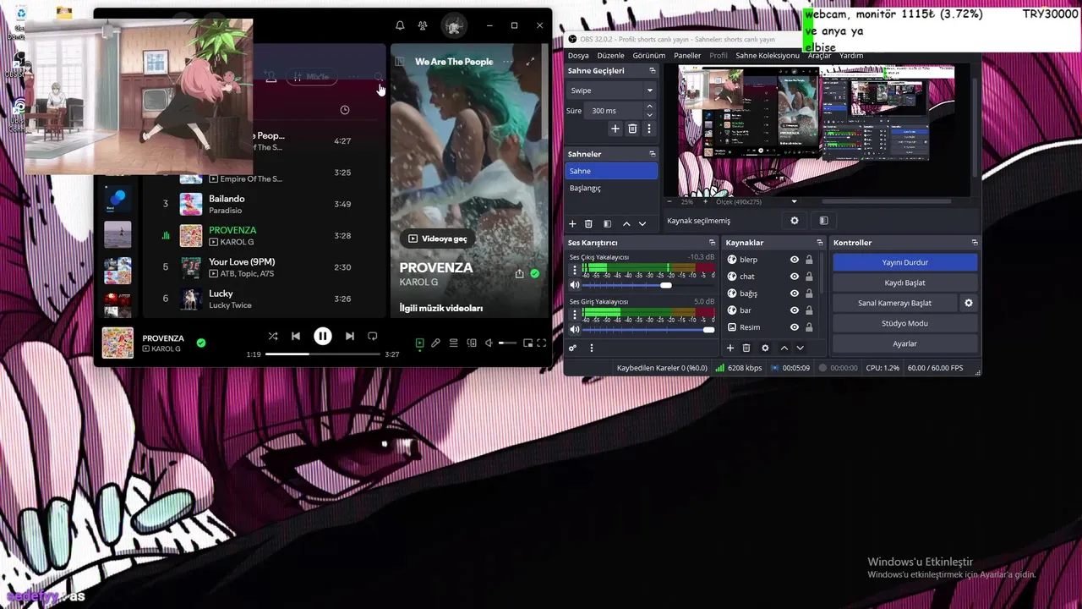Image resolution: width=1082 pixels, height=609 pixels.
Task: Open scene filters in Sahneler panel
Action: tap(607, 223)
